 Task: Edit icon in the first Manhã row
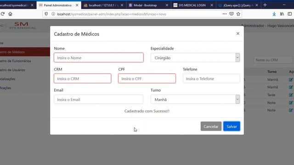pyautogui.click(x=291, y=79)
